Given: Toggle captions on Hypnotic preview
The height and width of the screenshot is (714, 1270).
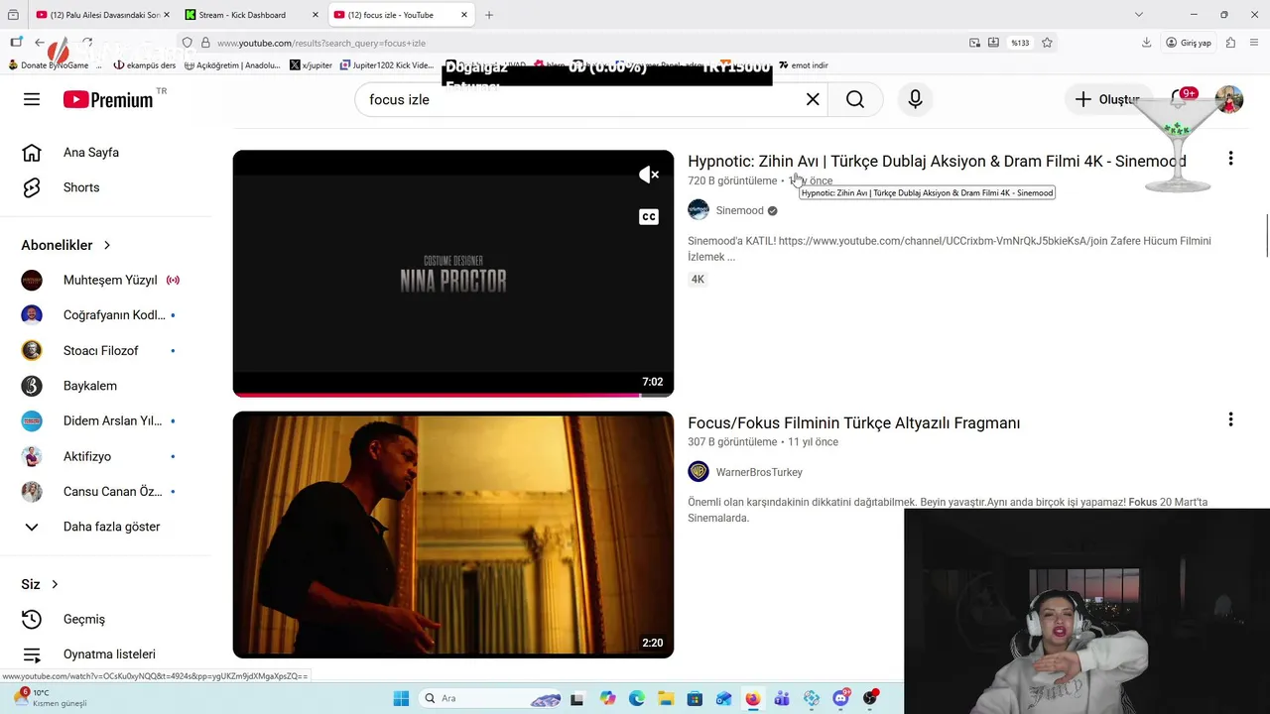Looking at the screenshot, I should tap(649, 217).
